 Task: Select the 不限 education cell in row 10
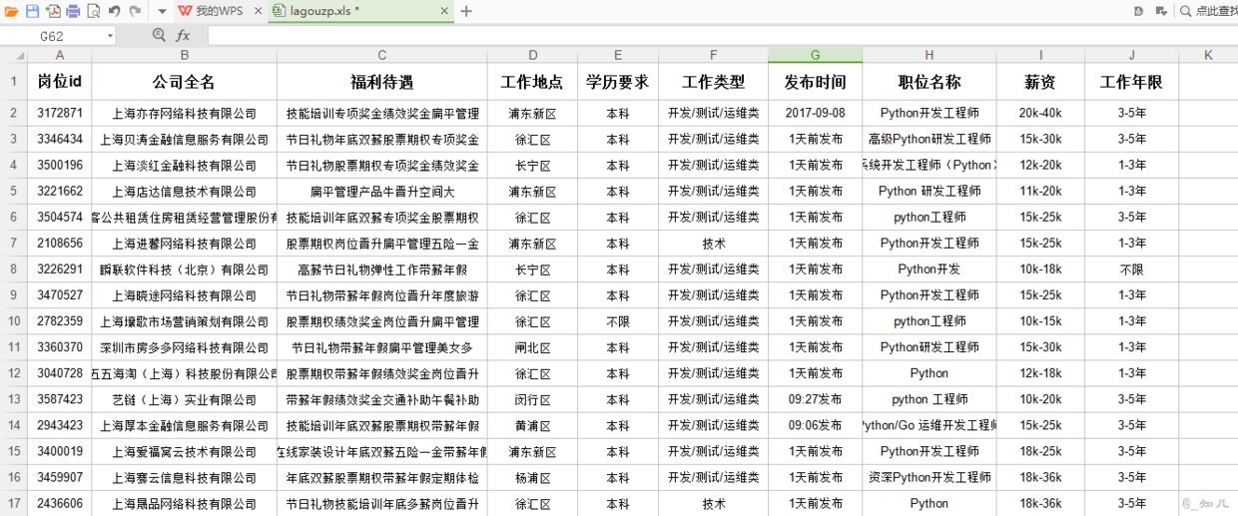pos(618,321)
